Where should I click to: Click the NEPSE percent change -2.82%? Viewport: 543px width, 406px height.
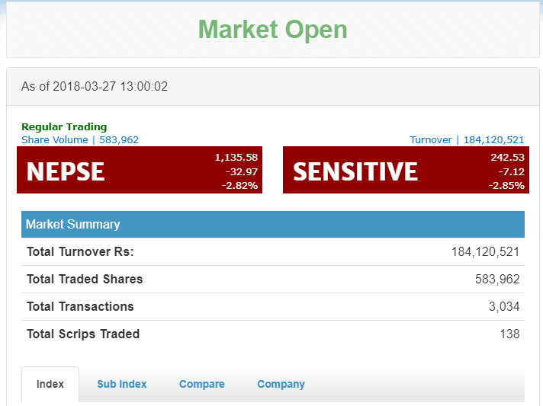[239, 186]
